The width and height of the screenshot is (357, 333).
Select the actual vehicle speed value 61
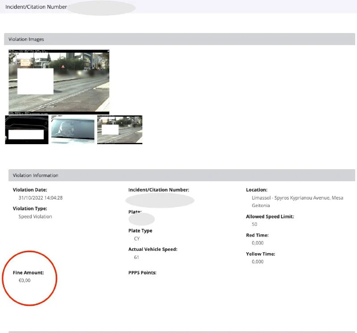pyautogui.click(x=137, y=258)
